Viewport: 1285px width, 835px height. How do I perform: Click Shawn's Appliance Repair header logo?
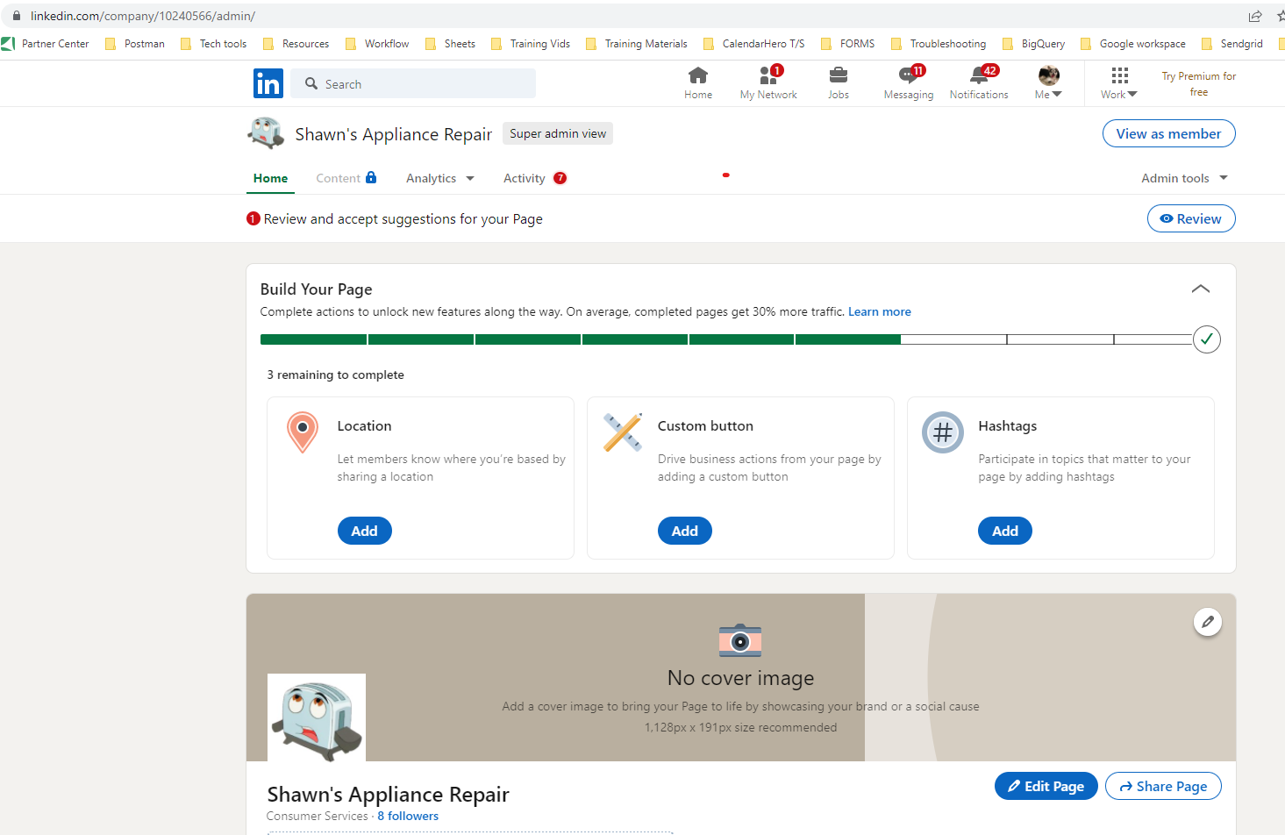pyautogui.click(x=266, y=133)
